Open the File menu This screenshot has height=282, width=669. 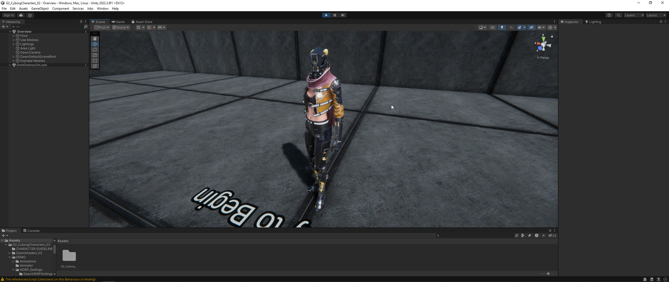[4, 8]
